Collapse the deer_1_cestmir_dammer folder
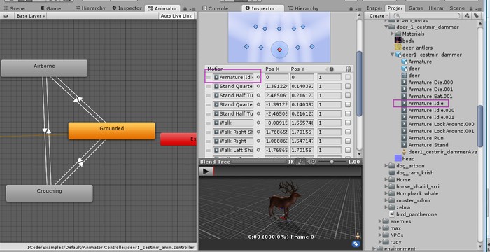Screen dimensions: 490x252 (x=386, y=27)
